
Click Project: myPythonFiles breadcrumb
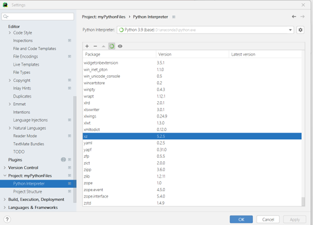pyautogui.click(x=103, y=17)
